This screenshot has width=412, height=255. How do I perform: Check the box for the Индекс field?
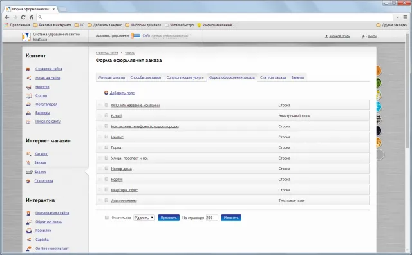(x=106, y=137)
